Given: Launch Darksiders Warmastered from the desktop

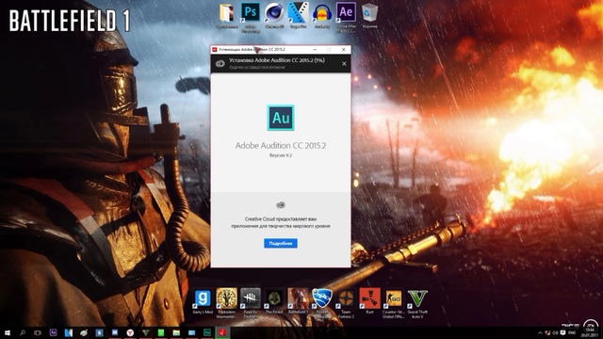Looking at the screenshot, I should point(226,303).
